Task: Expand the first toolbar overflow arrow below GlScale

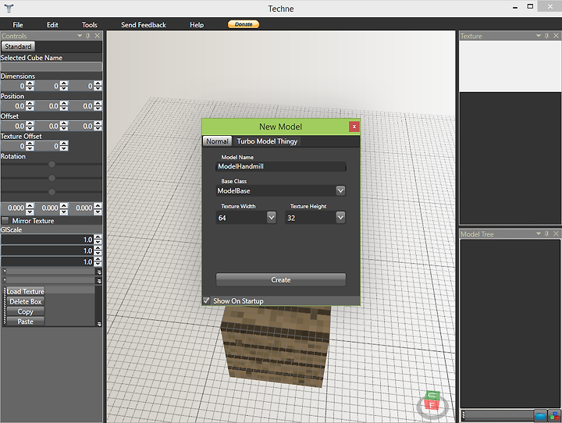Action: tap(99, 272)
